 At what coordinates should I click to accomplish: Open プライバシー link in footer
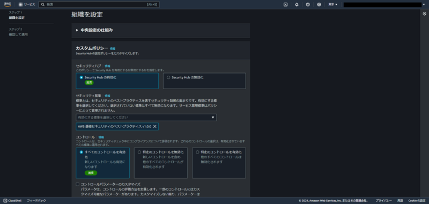(x=383, y=201)
